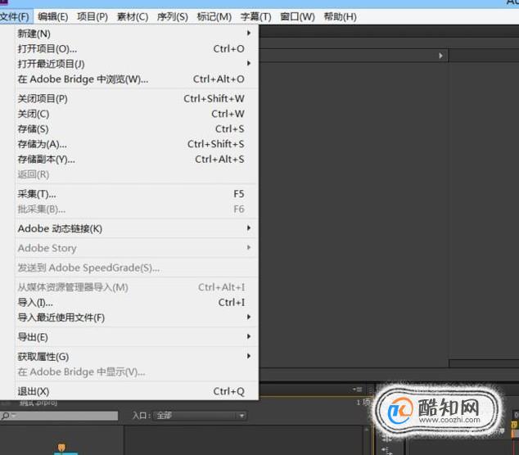
Task: Open the 文件(F) menu
Action: pyautogui.click(x=15, y=16)
